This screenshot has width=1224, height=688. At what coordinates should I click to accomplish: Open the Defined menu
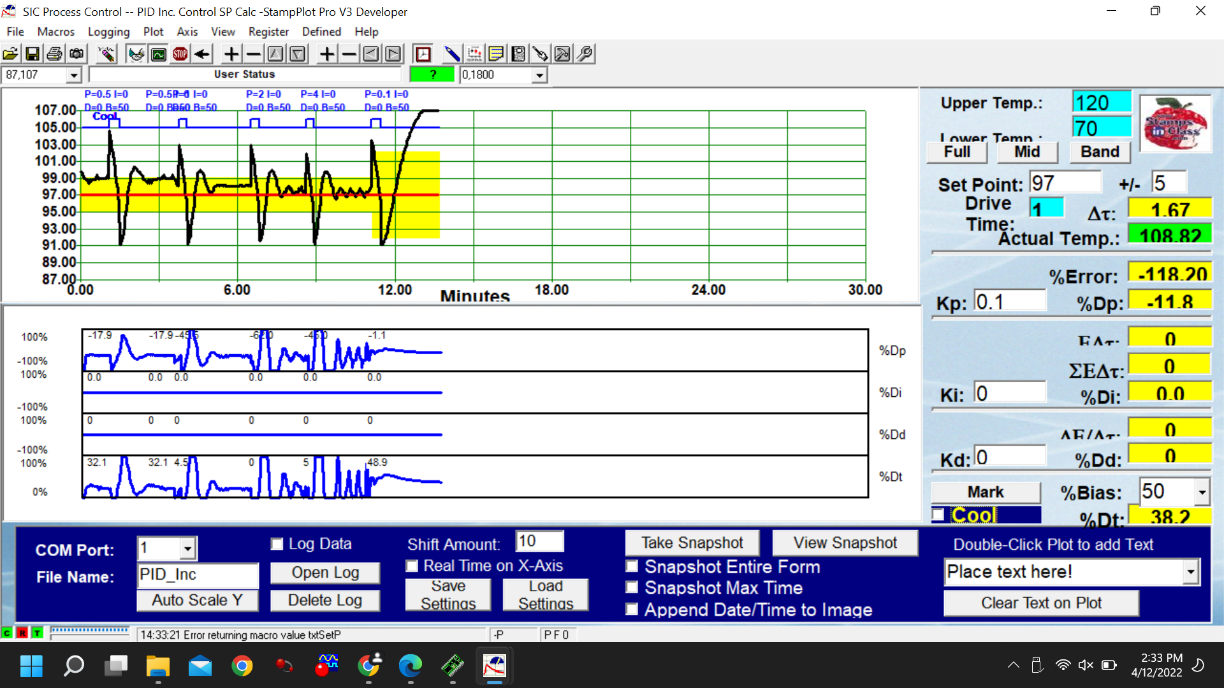[321, 31]
